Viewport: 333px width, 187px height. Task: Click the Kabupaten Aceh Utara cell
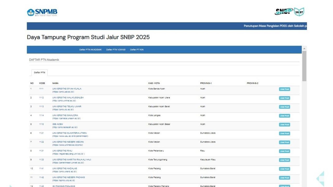159,98
